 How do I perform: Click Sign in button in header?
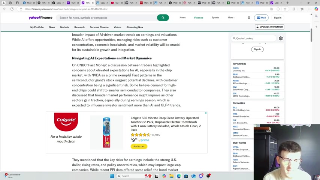click(278, 18)
